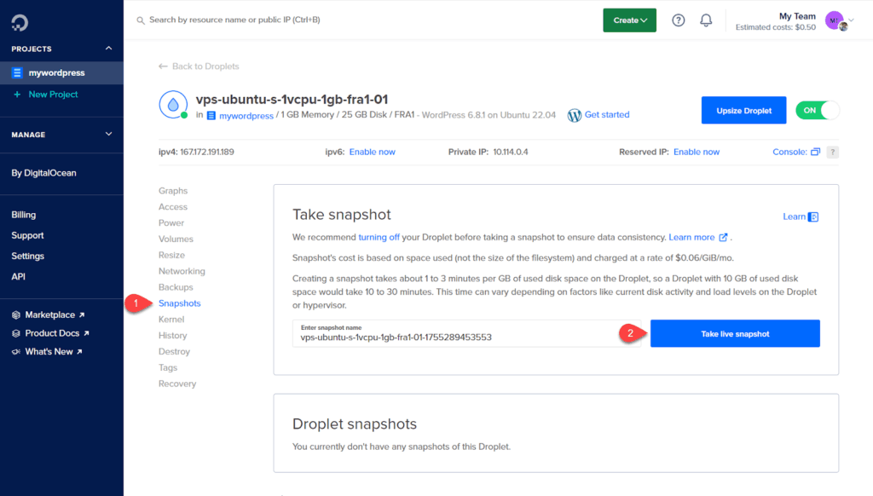
Task: Collapse the Projects section
Action: coord(108,49)
